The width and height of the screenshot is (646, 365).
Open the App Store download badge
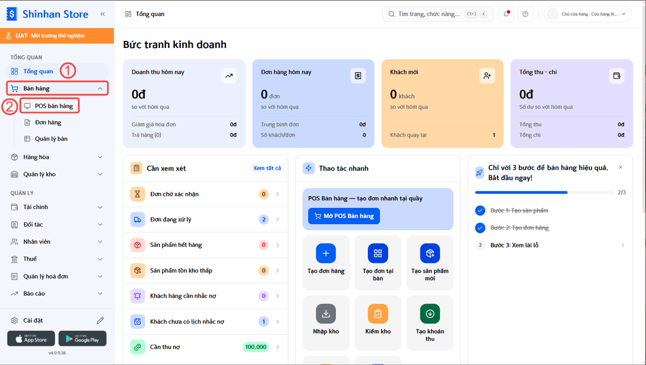[x=31, y=338]
